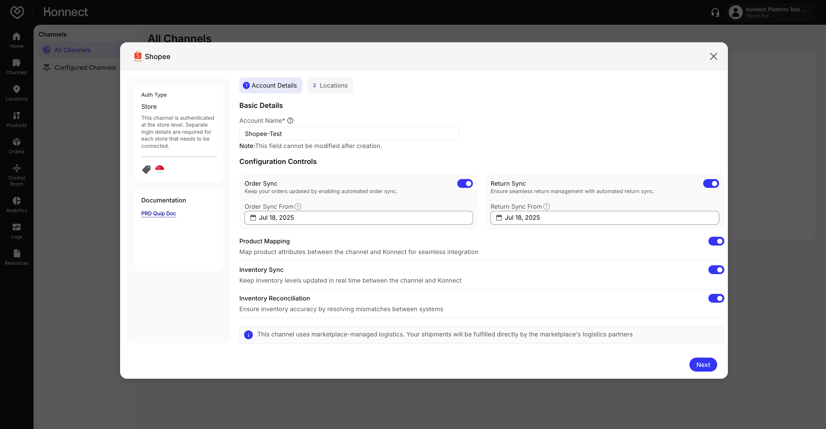
Task: Open Konnect Platform Test account menu
Action: (x=770, y=12)
